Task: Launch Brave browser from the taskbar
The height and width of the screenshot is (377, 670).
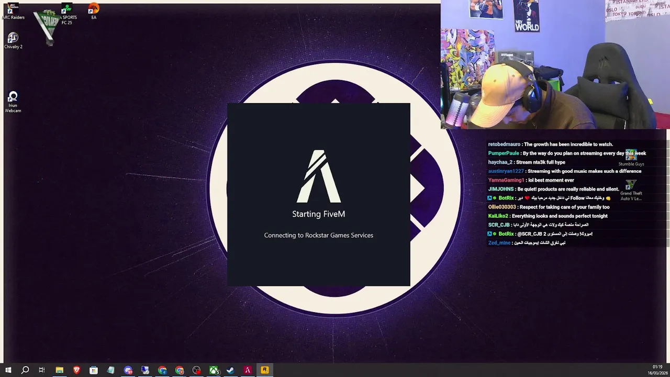Action: [x=76, y=370]
